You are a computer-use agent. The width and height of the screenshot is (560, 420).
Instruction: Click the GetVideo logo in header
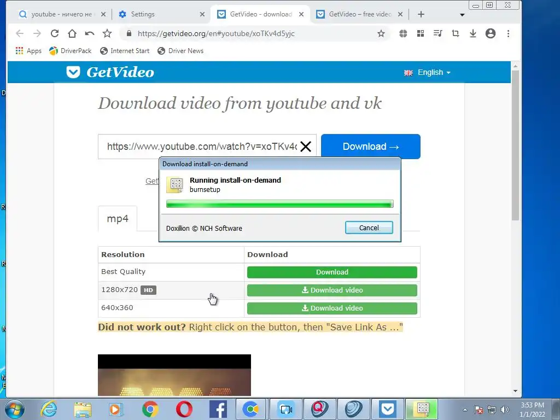[x=110, y=72]
